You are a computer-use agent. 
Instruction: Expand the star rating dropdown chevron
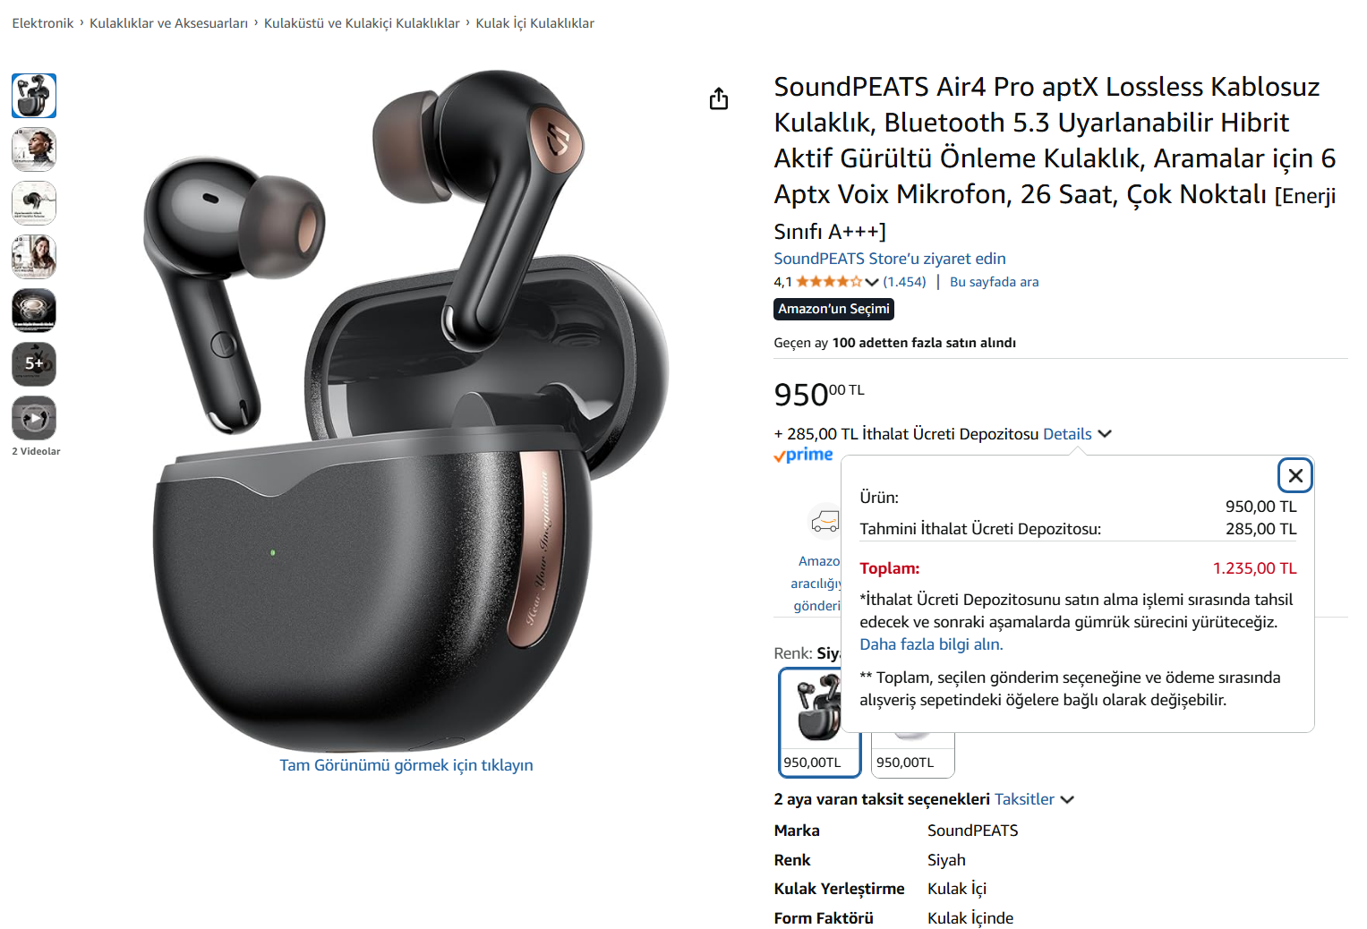(872, 282)
